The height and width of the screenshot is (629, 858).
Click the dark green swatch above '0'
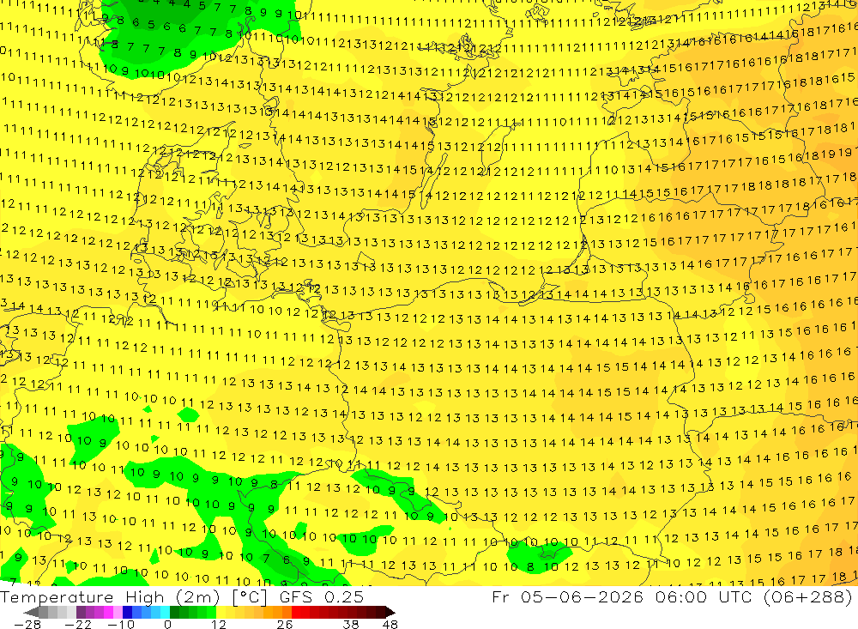pos(174,612)
